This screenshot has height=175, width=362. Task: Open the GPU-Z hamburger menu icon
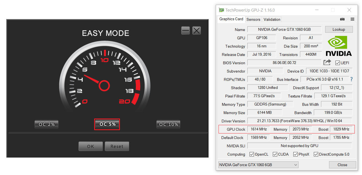pos(352,19)
